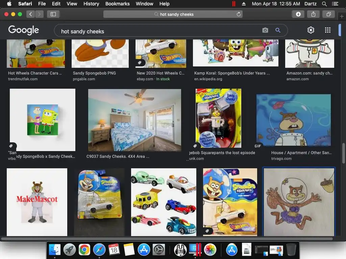Image resolution: width=346 pixels, height=259 pixels.
Task: Click the Safari address bar
Action: (x=173, y=14)
